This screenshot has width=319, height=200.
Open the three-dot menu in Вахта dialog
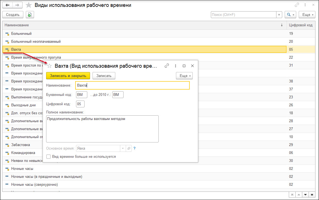click(175, 66)
